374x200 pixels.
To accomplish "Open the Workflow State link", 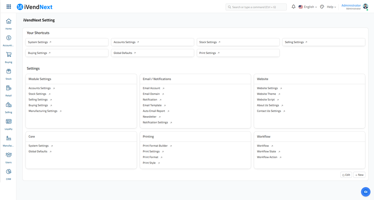I will pyautogui.click(x=266, y=152).
